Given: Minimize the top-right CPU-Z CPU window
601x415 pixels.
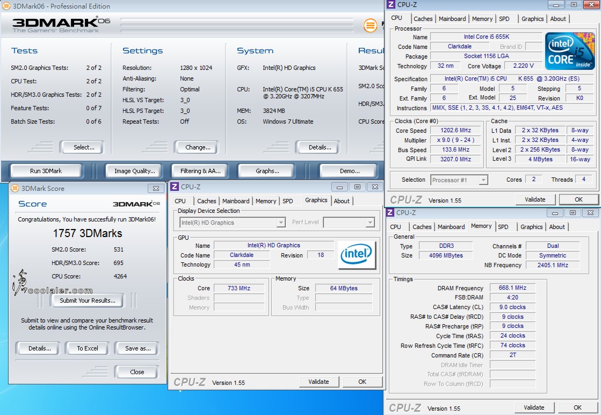Looking at the screenshot, I should tap(556, 5).
